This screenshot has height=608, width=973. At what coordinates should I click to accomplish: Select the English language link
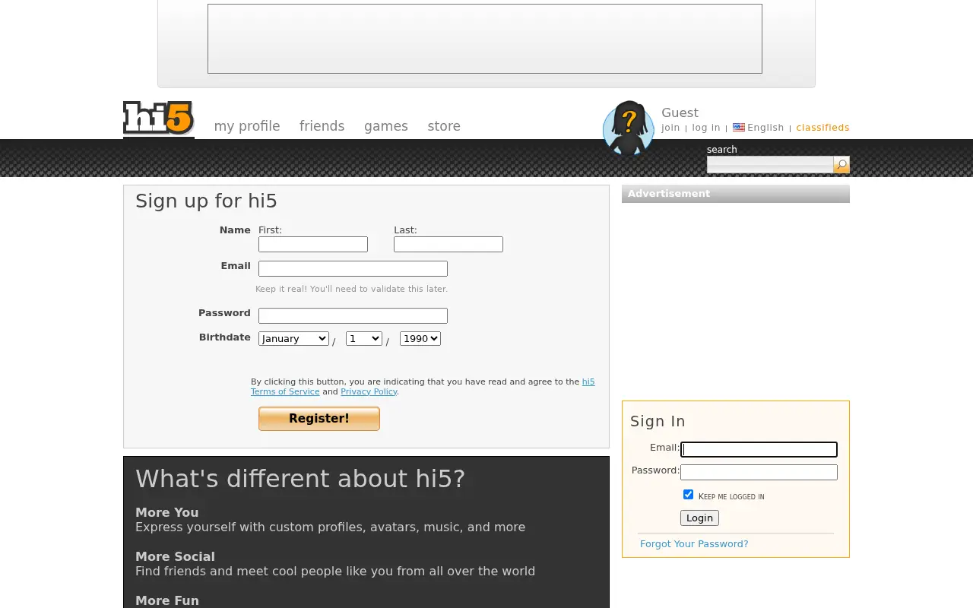pyautogui.click(x=765, y=128)
